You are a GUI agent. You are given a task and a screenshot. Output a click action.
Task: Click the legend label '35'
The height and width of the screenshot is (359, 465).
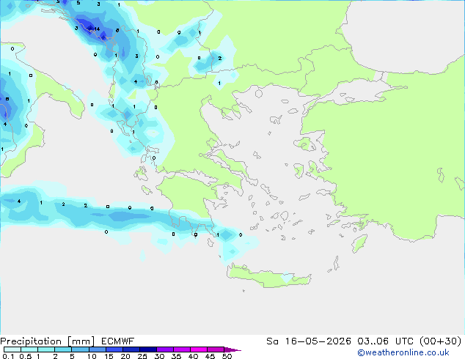click(176, 356)
